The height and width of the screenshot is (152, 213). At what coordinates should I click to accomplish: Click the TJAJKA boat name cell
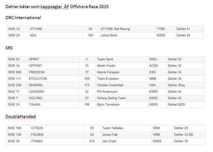click(x=53, y=105)
